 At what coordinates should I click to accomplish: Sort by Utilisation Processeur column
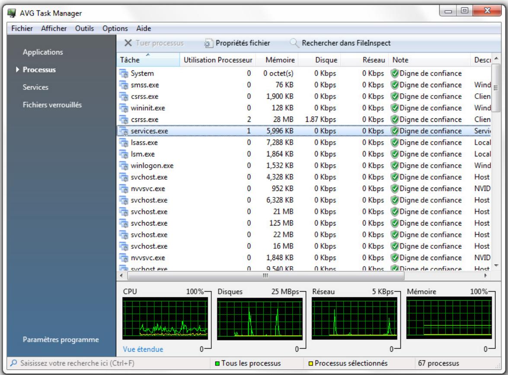click(x=218, y=60)
